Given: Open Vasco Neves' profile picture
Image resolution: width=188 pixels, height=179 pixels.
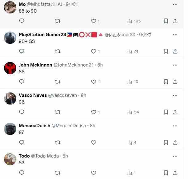Looking at the screenshot, I should point(10,98).
